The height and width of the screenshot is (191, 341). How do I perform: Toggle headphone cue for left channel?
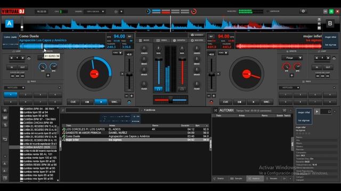[159, 89]
